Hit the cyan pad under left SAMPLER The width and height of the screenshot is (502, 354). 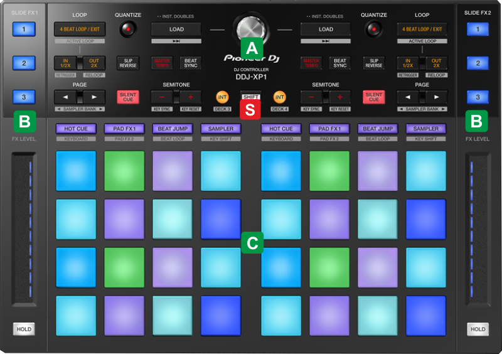click(x=221, y=171)
